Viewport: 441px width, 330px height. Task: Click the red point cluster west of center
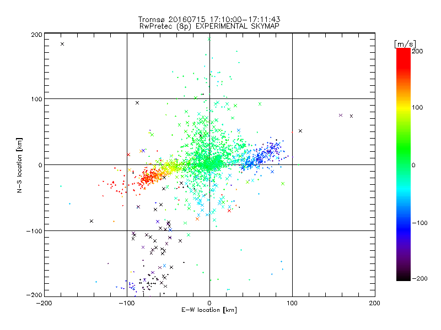tap(149, 177)
